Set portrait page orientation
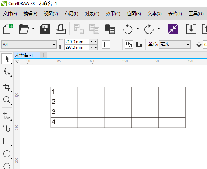Viewport: 207px width, 169px height. [106, 45]
